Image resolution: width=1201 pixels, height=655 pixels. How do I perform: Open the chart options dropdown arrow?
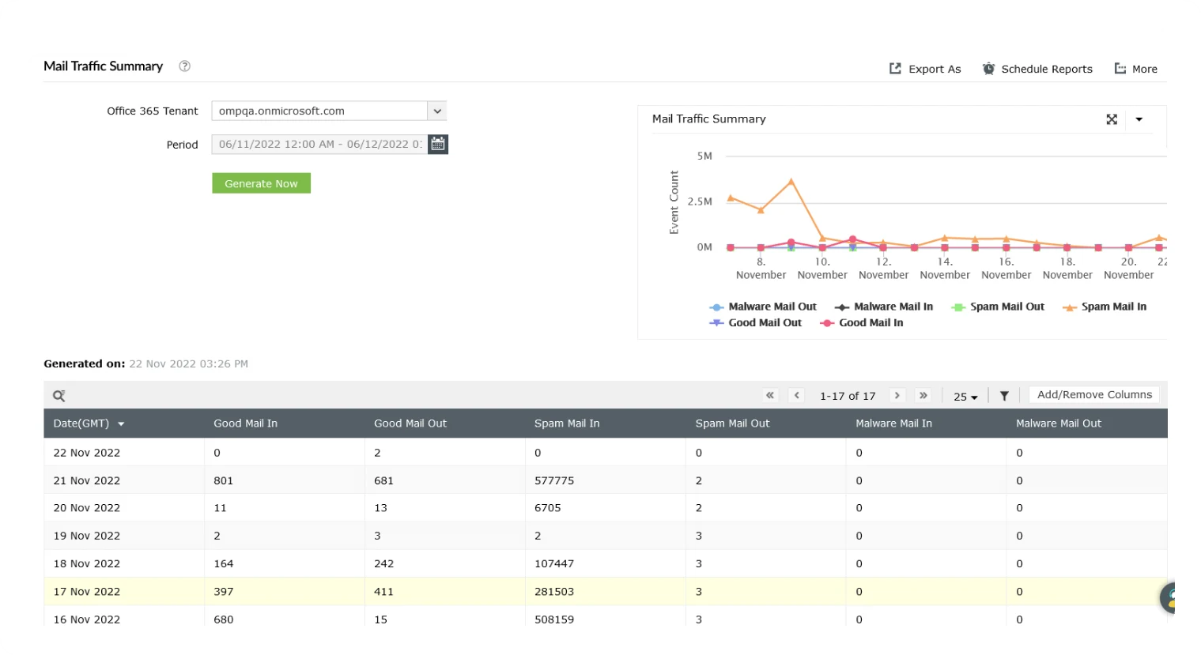click(x=1139, y=119)
